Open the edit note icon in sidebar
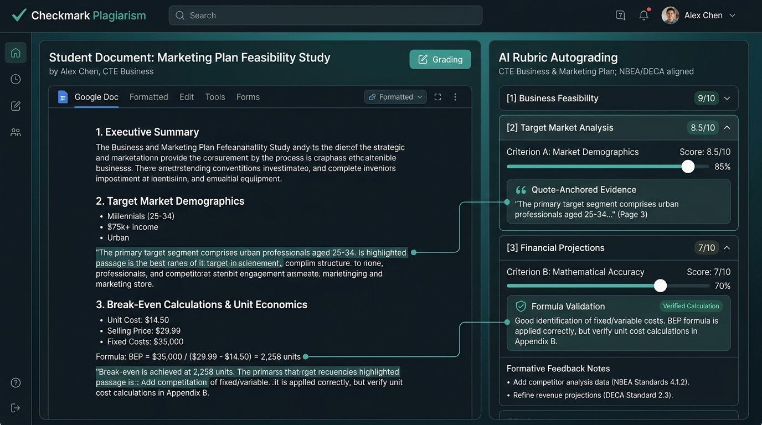Viewport: 762px width, 425px height. click(16, 106)
